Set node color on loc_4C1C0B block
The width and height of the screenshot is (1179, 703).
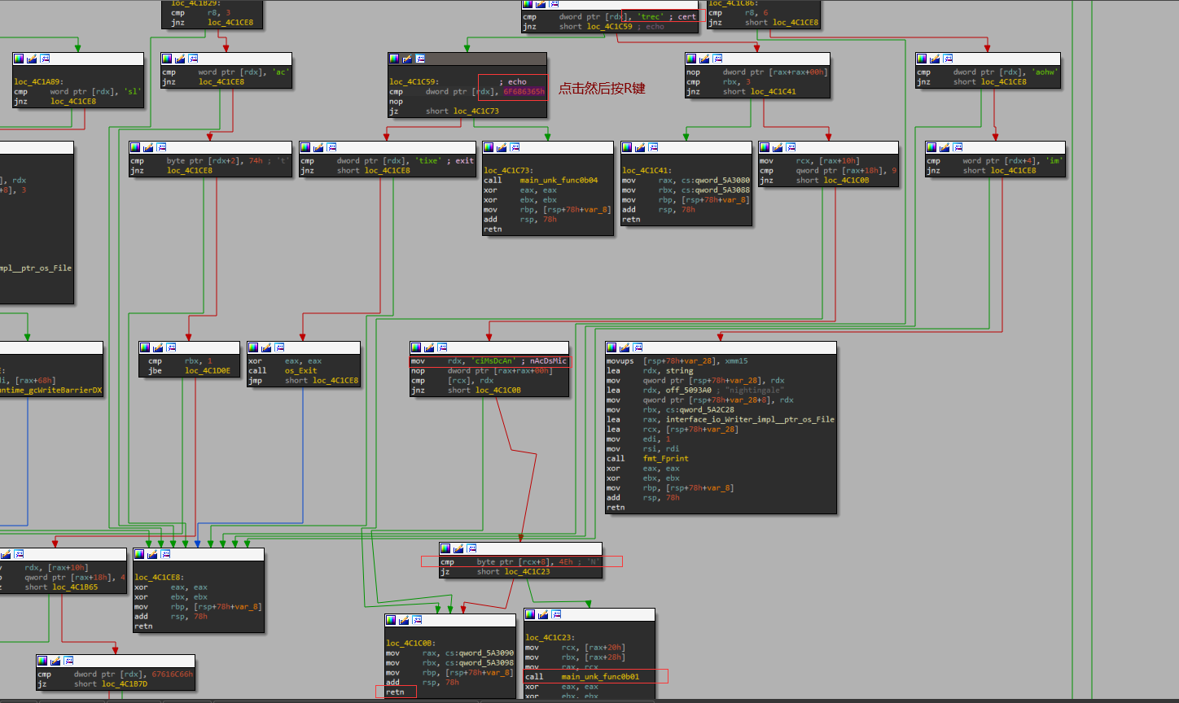pyautogui.click(x=392, y=620)
